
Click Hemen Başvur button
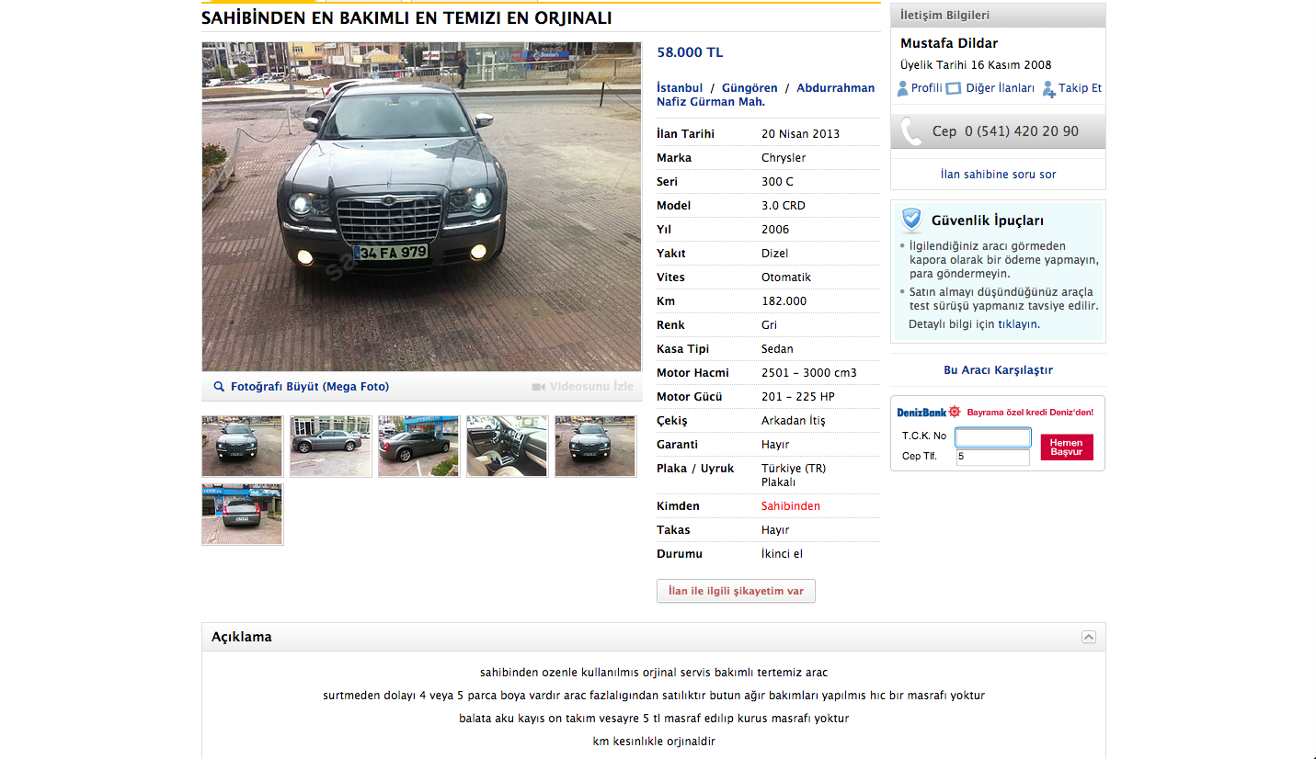[1067, 447]
